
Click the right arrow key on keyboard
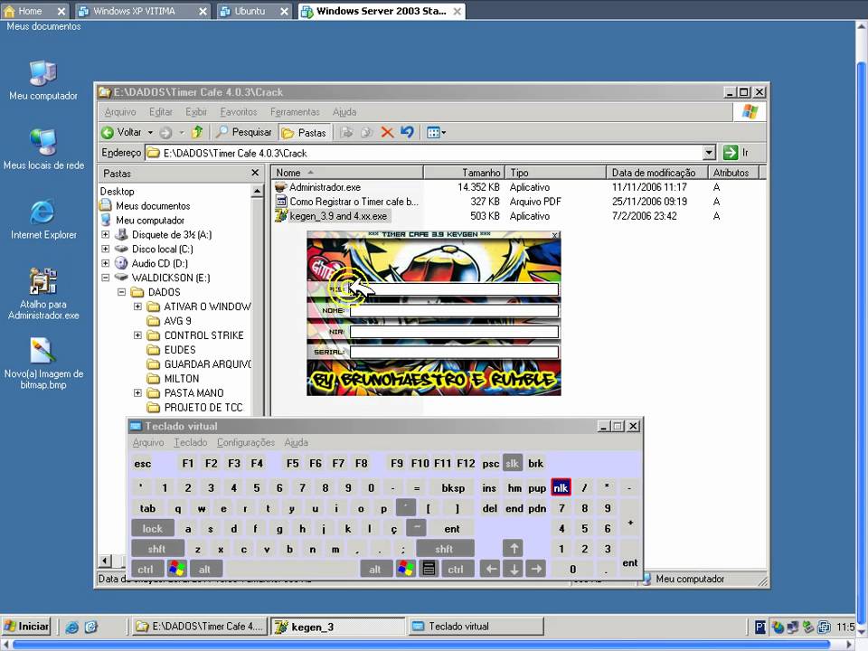coord(536,569)
